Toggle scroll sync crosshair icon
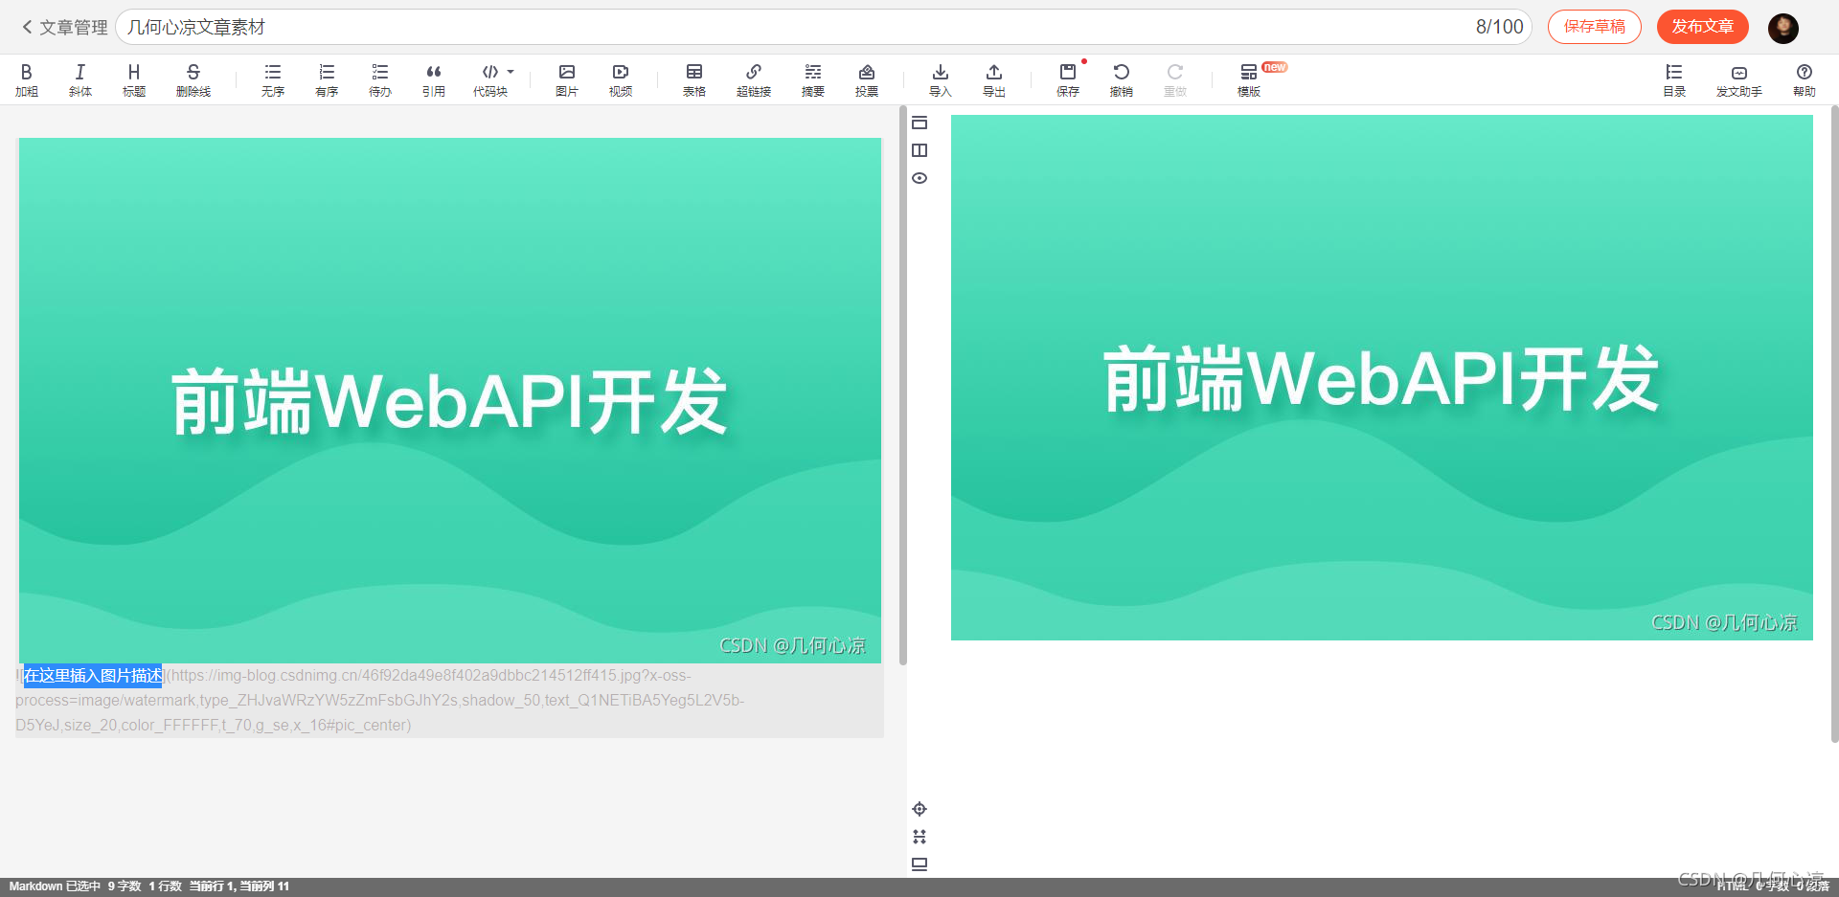This screenshot has width=1839, height=897. 919,809
